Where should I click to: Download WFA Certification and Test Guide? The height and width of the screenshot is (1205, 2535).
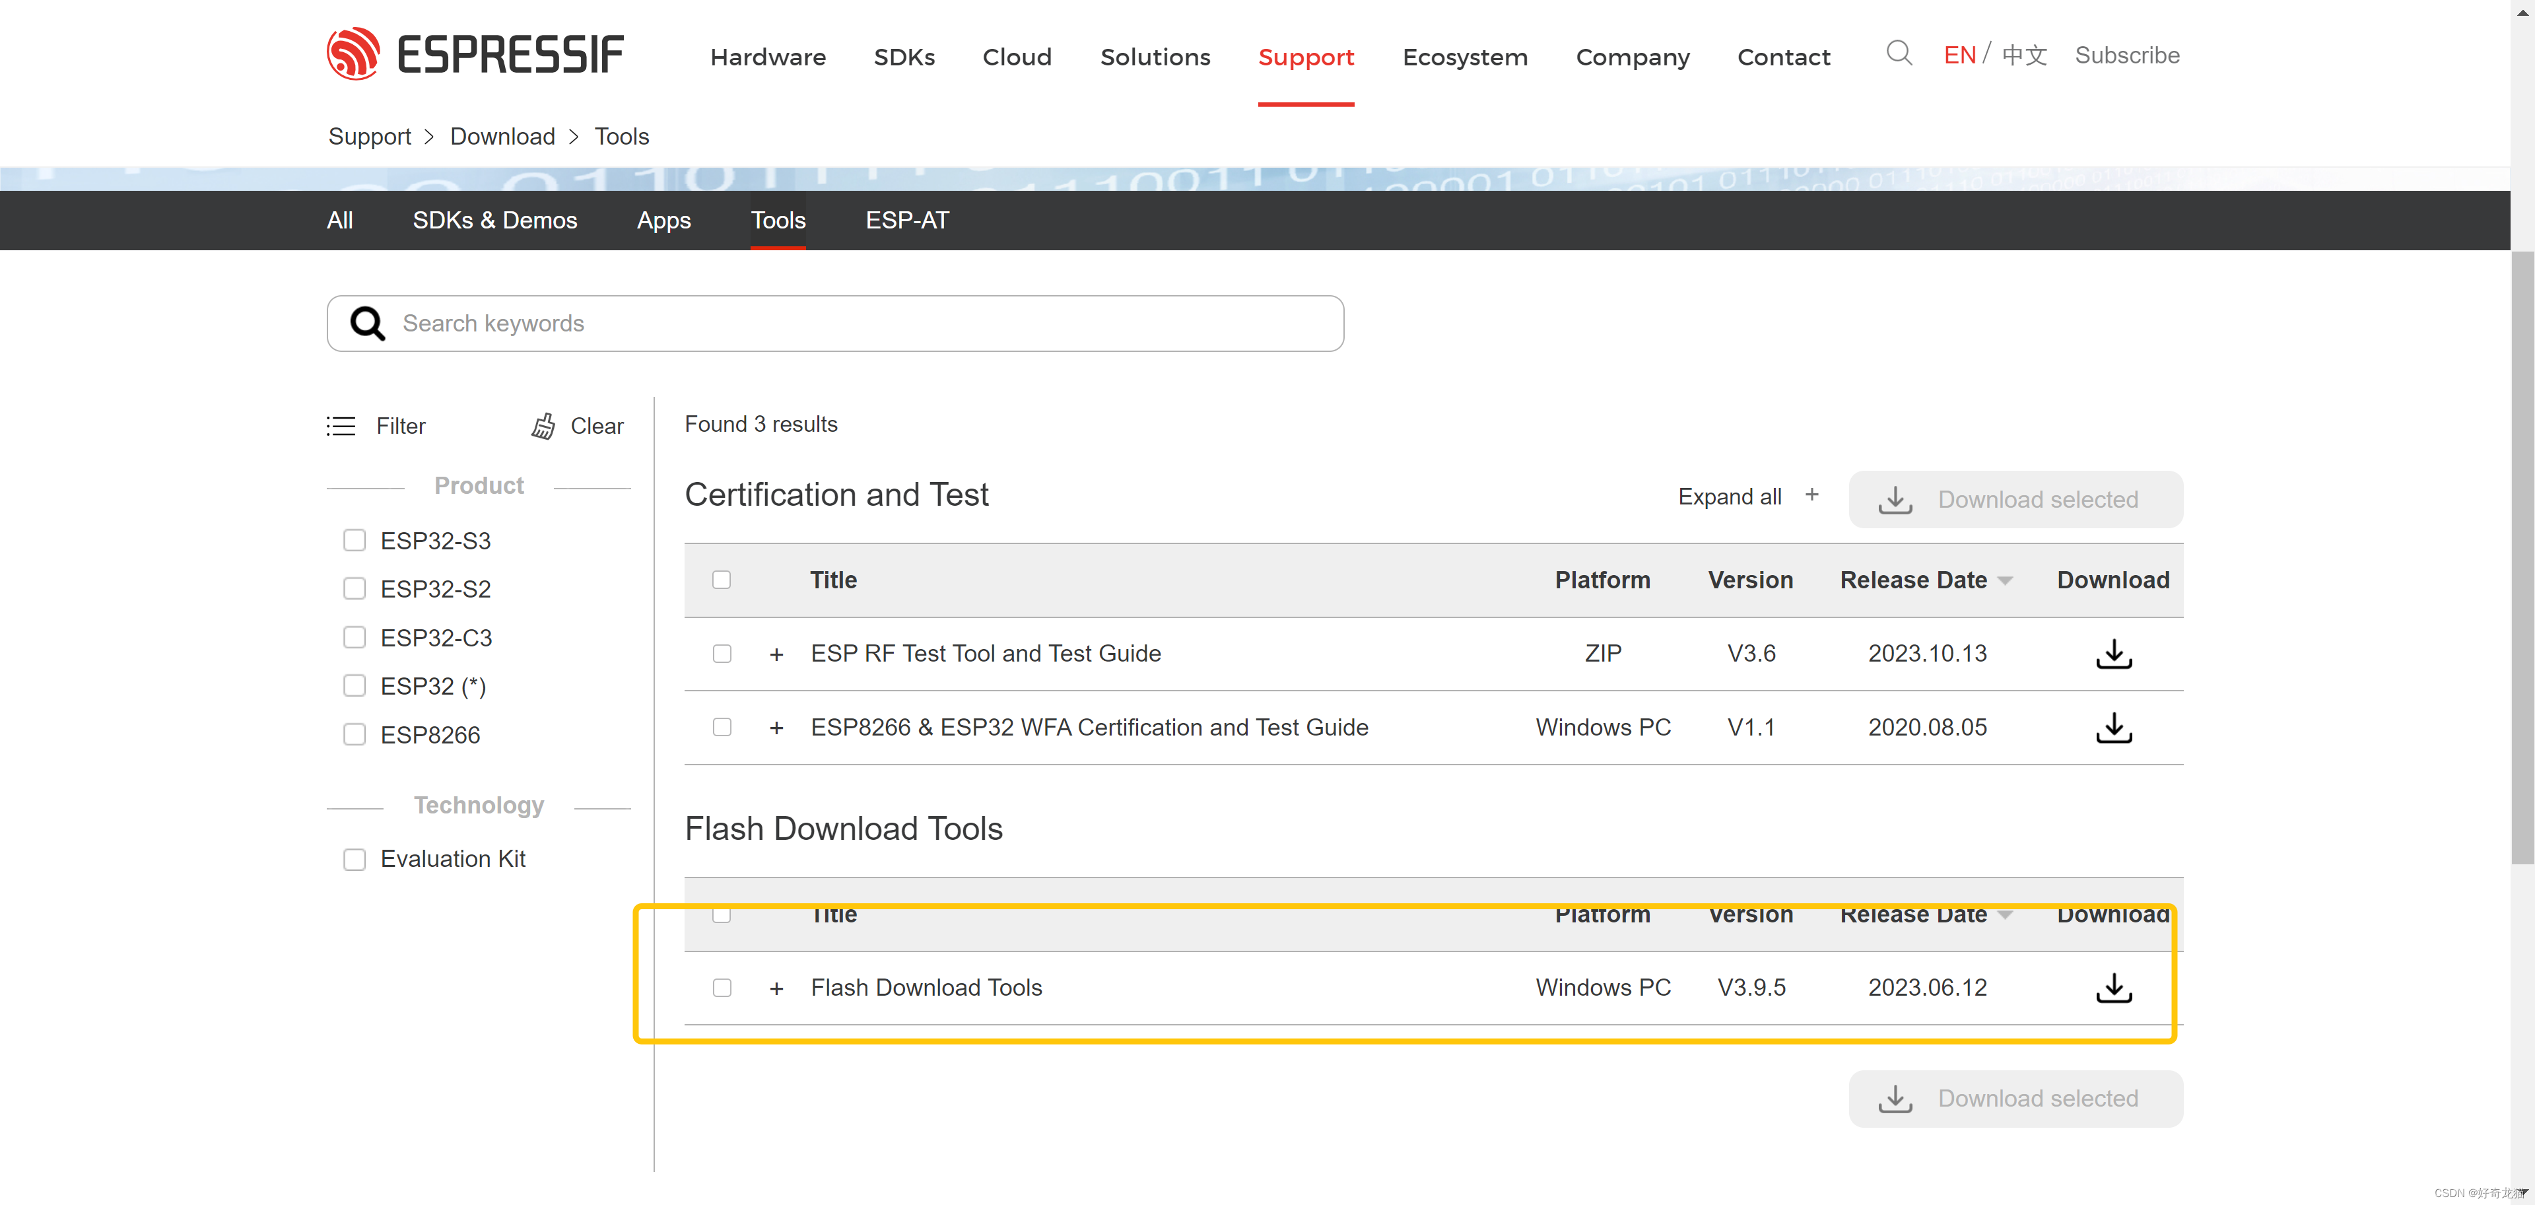2112,728
